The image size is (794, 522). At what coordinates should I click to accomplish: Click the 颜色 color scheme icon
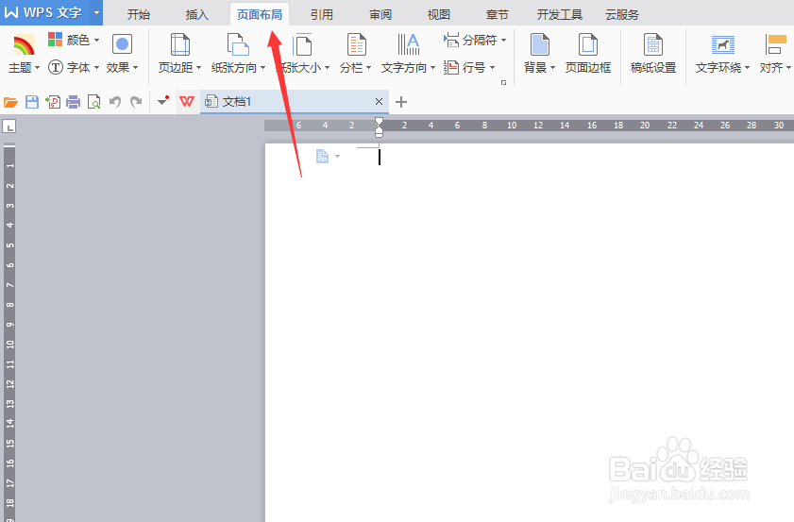click(55, 39)
